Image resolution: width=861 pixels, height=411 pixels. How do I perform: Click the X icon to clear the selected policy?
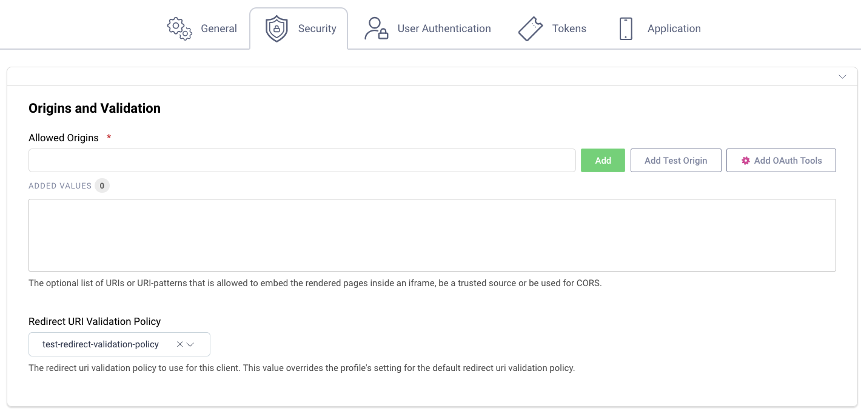point(179,344)
